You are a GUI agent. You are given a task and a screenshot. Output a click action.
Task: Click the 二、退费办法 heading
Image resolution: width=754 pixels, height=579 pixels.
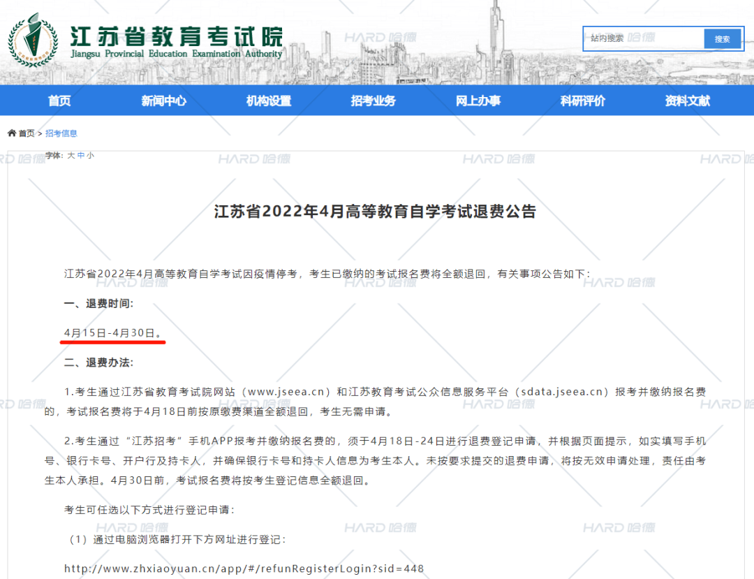coord(98,362)
